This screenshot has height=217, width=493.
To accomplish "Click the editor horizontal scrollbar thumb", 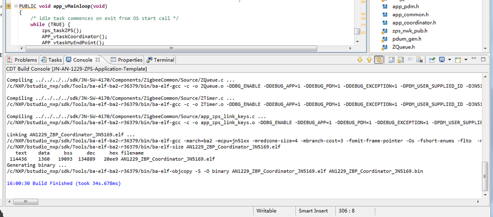I will (x=171, y=49).
